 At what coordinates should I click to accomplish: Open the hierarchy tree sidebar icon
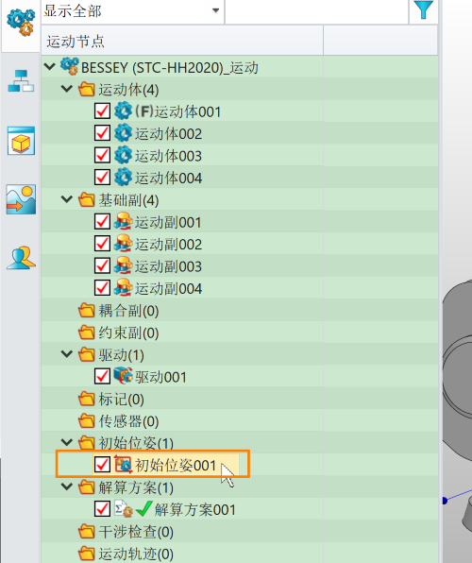(21, 81)
